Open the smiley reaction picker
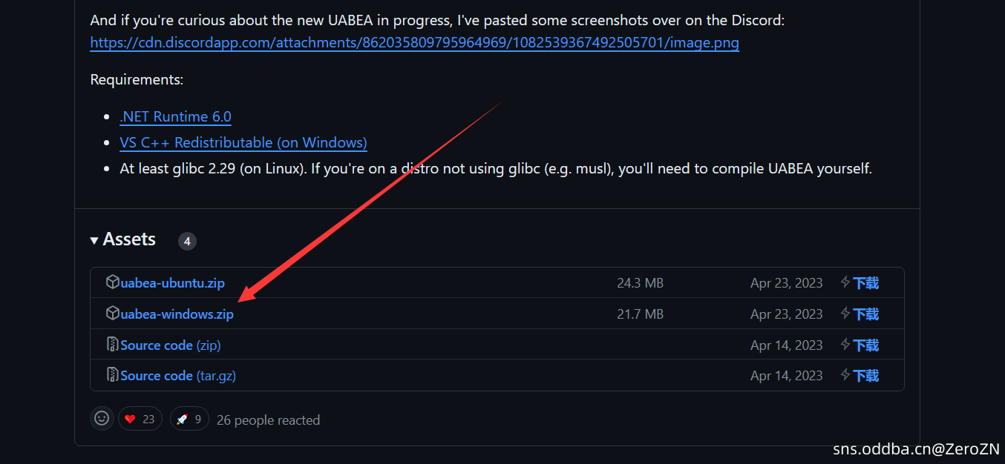1005x464 pixels. pos(102,419)
